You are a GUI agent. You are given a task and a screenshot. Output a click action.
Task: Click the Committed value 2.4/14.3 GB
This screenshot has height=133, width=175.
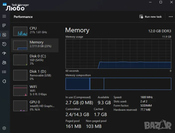coord(77,114)
